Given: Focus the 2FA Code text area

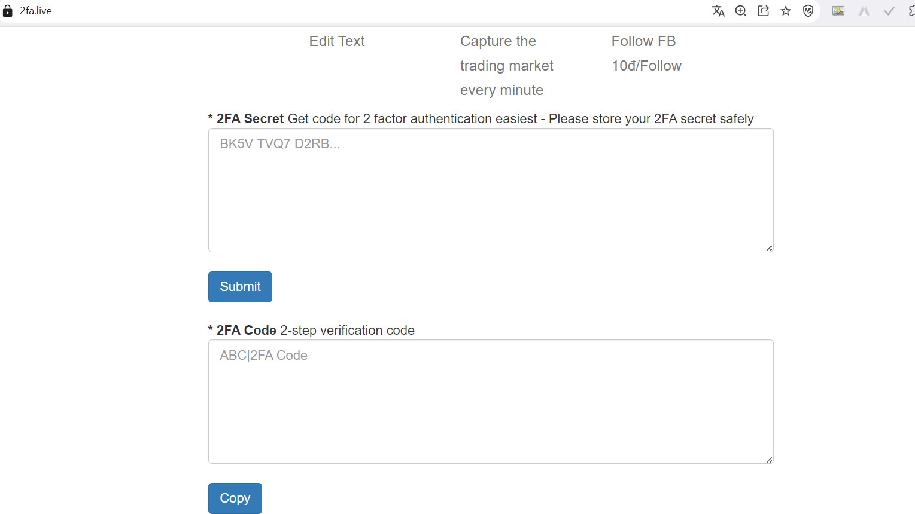Looking at the screenshot, I should pos(491,402).
